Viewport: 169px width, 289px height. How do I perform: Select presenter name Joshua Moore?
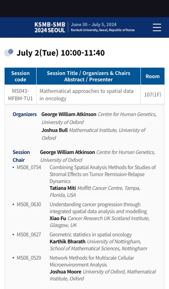pyautogui.click(x=65, y=272)
